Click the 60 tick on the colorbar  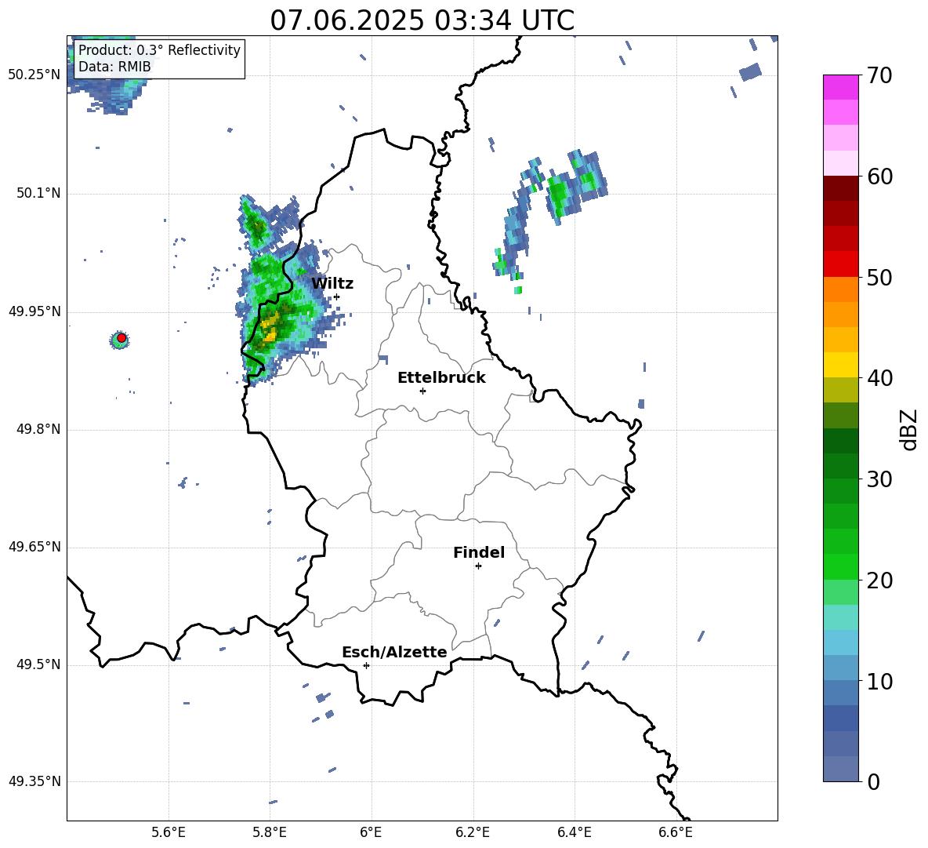(x=879, y=177)
